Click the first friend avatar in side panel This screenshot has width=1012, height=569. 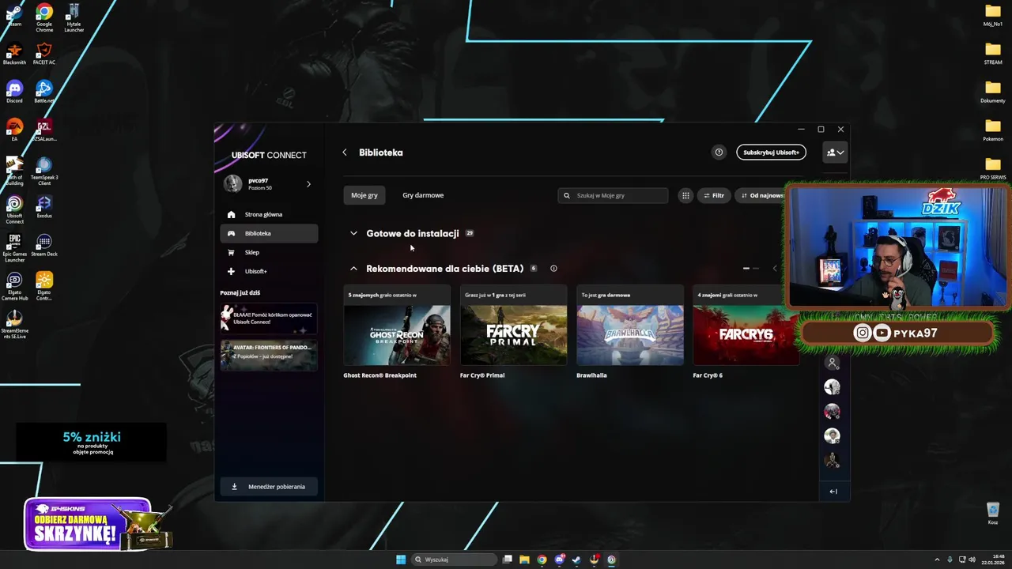pyautogui.click(x=832, y=387)
